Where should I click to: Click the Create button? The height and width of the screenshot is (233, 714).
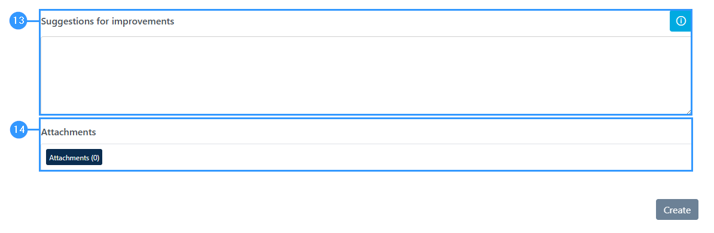click(x=677, y=209)
